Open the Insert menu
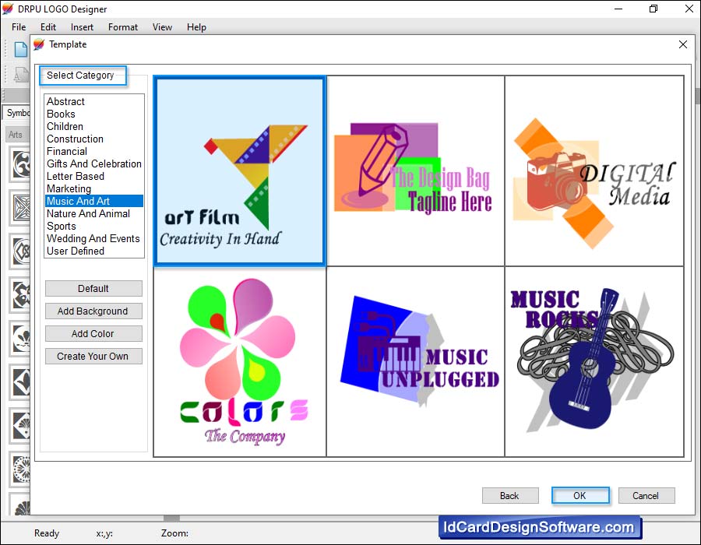This screenshot has width=701, height=545. (82, 27)
